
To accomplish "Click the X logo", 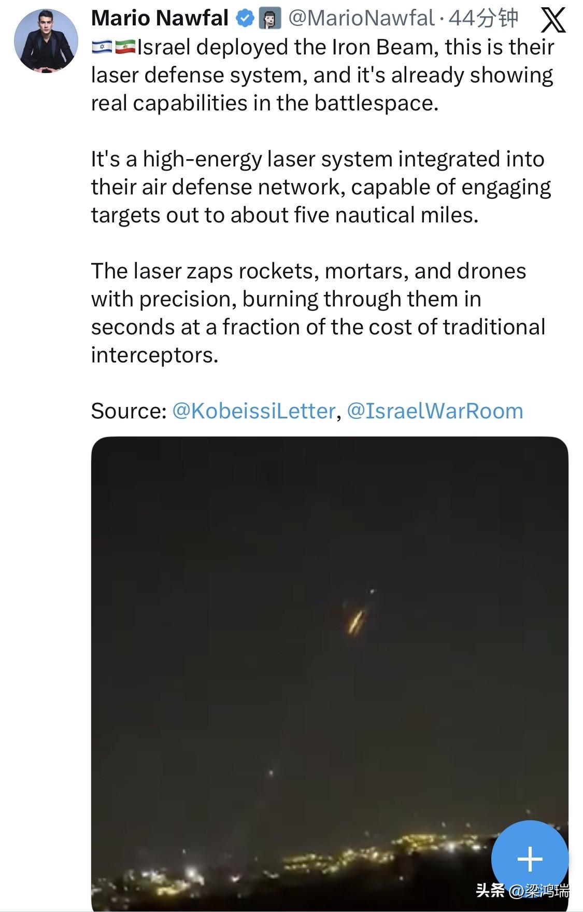I will pos(553,21).
